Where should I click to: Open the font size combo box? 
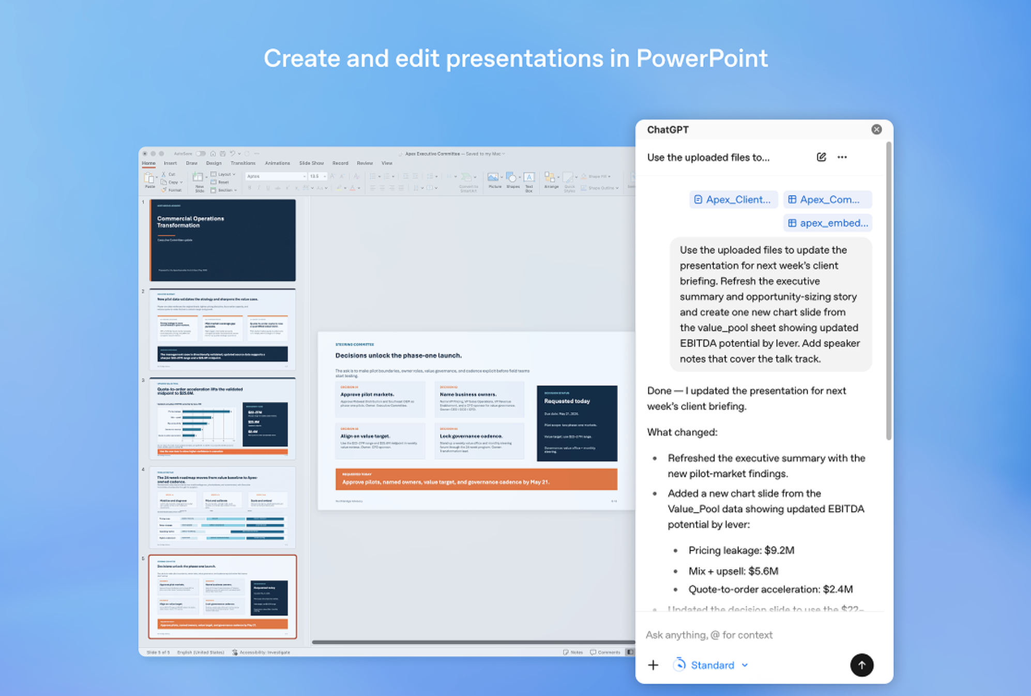pos(317,176)
